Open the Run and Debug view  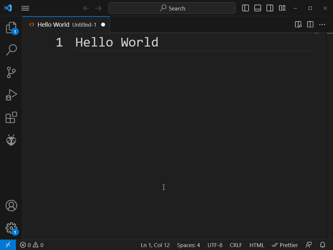[x=11, y=95]
